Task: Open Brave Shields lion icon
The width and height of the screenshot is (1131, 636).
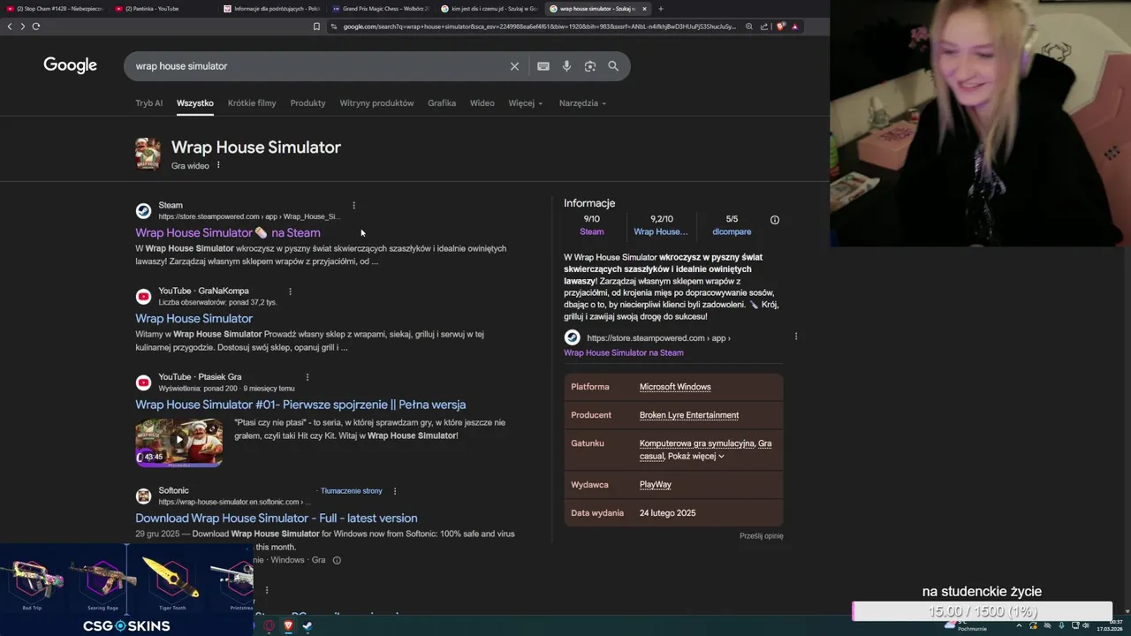Action: tap(781, 26)
